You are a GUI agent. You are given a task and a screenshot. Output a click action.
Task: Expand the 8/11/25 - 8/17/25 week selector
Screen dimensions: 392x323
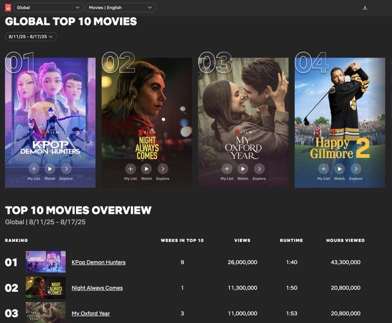point(31,37)
